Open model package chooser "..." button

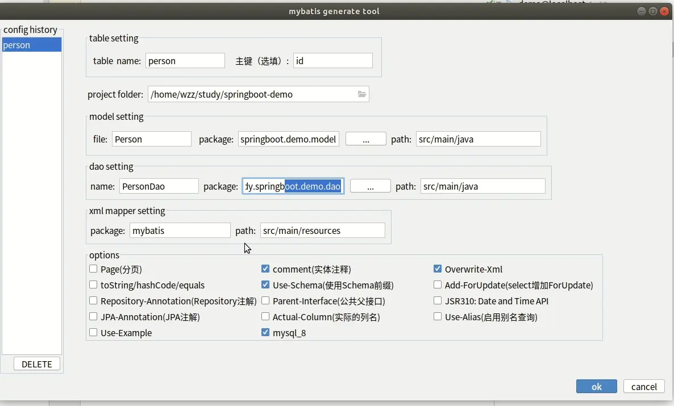(x=366, y=139)
